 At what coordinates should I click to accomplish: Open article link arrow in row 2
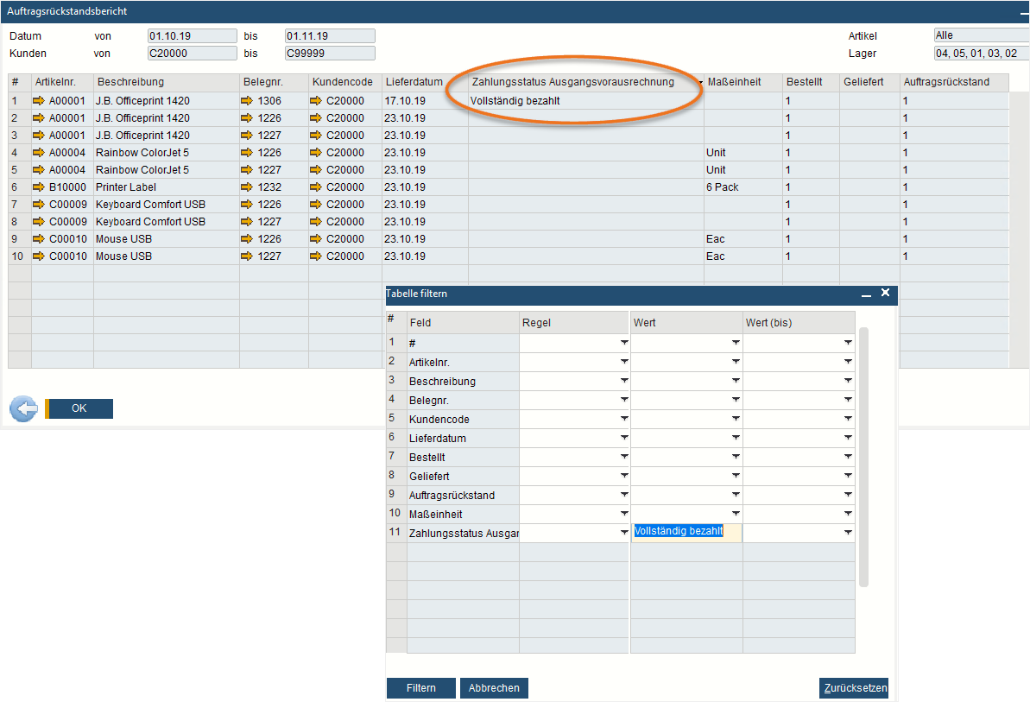pyautogui.click(x=39, y=118)
